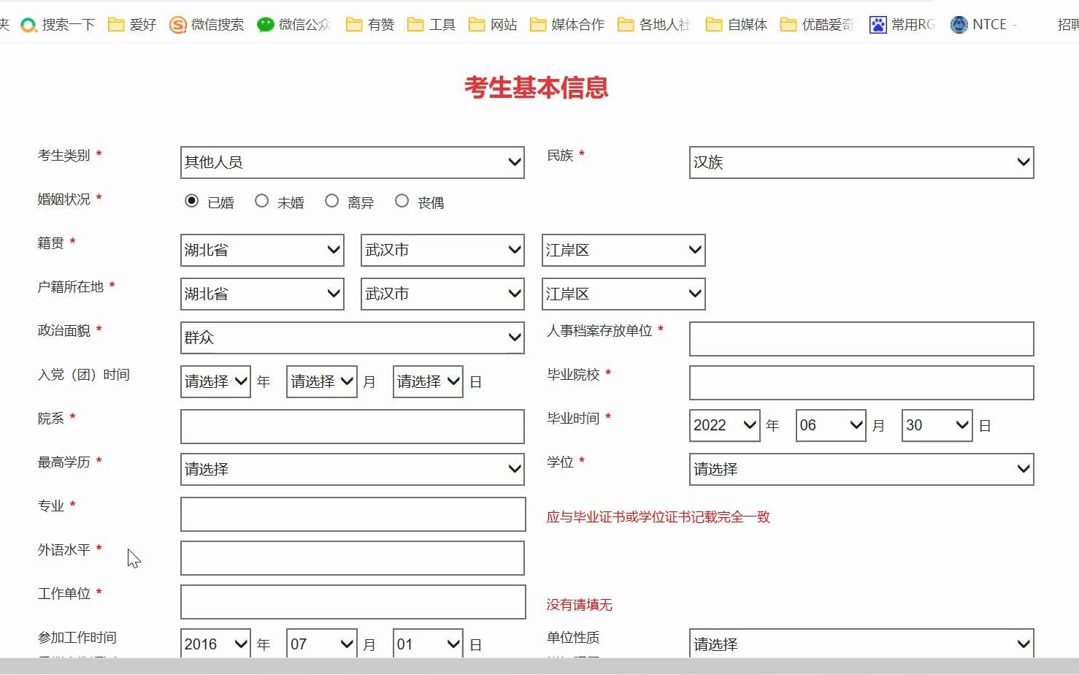Open the 工具 bookmark folder

[x=431, y=25]
